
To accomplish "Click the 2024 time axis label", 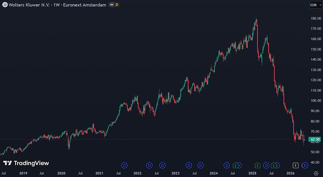I will (x=214, y=173).
